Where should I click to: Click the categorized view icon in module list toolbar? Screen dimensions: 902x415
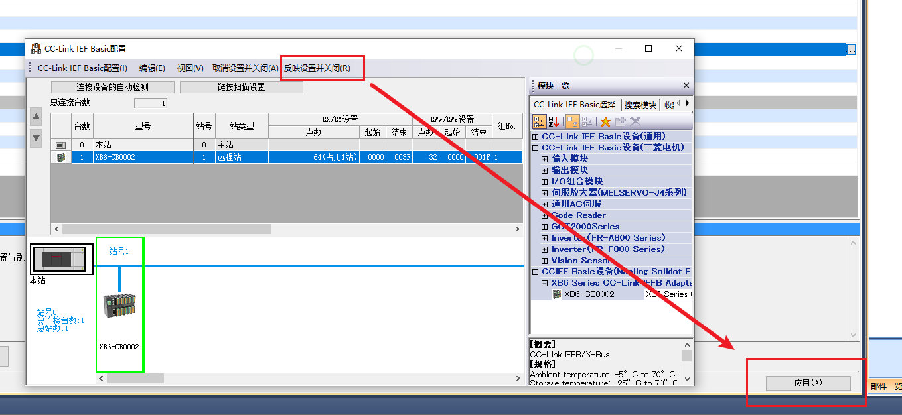pos(539,121)
